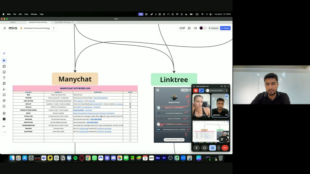
Task: Open board options three-dot menu
Action: [x=54, y=28]
